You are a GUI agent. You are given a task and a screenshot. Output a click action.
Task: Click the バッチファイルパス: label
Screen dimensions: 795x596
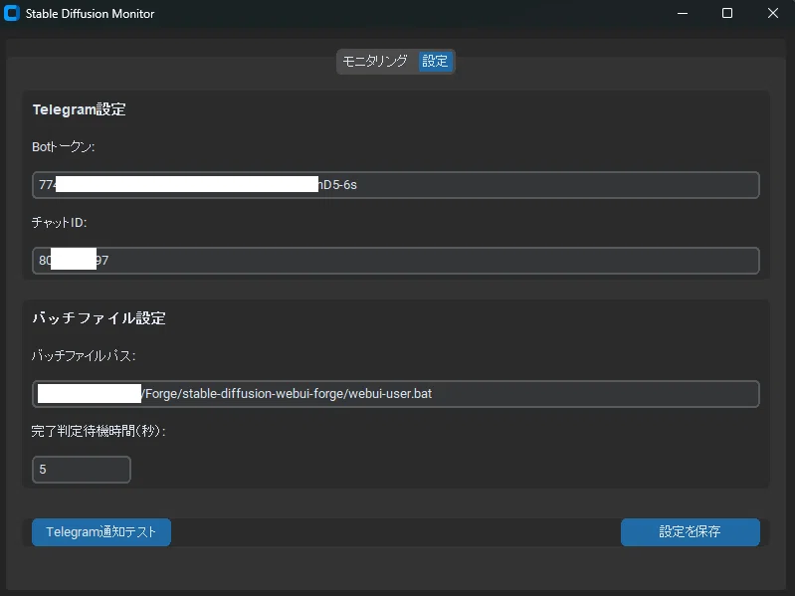84,356
